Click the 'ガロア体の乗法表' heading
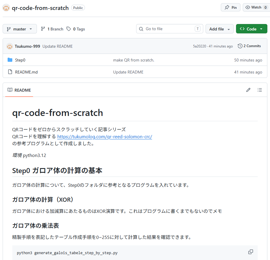This screenshot has width=270, height=260. pyautogui.click(x=36, y=225)
